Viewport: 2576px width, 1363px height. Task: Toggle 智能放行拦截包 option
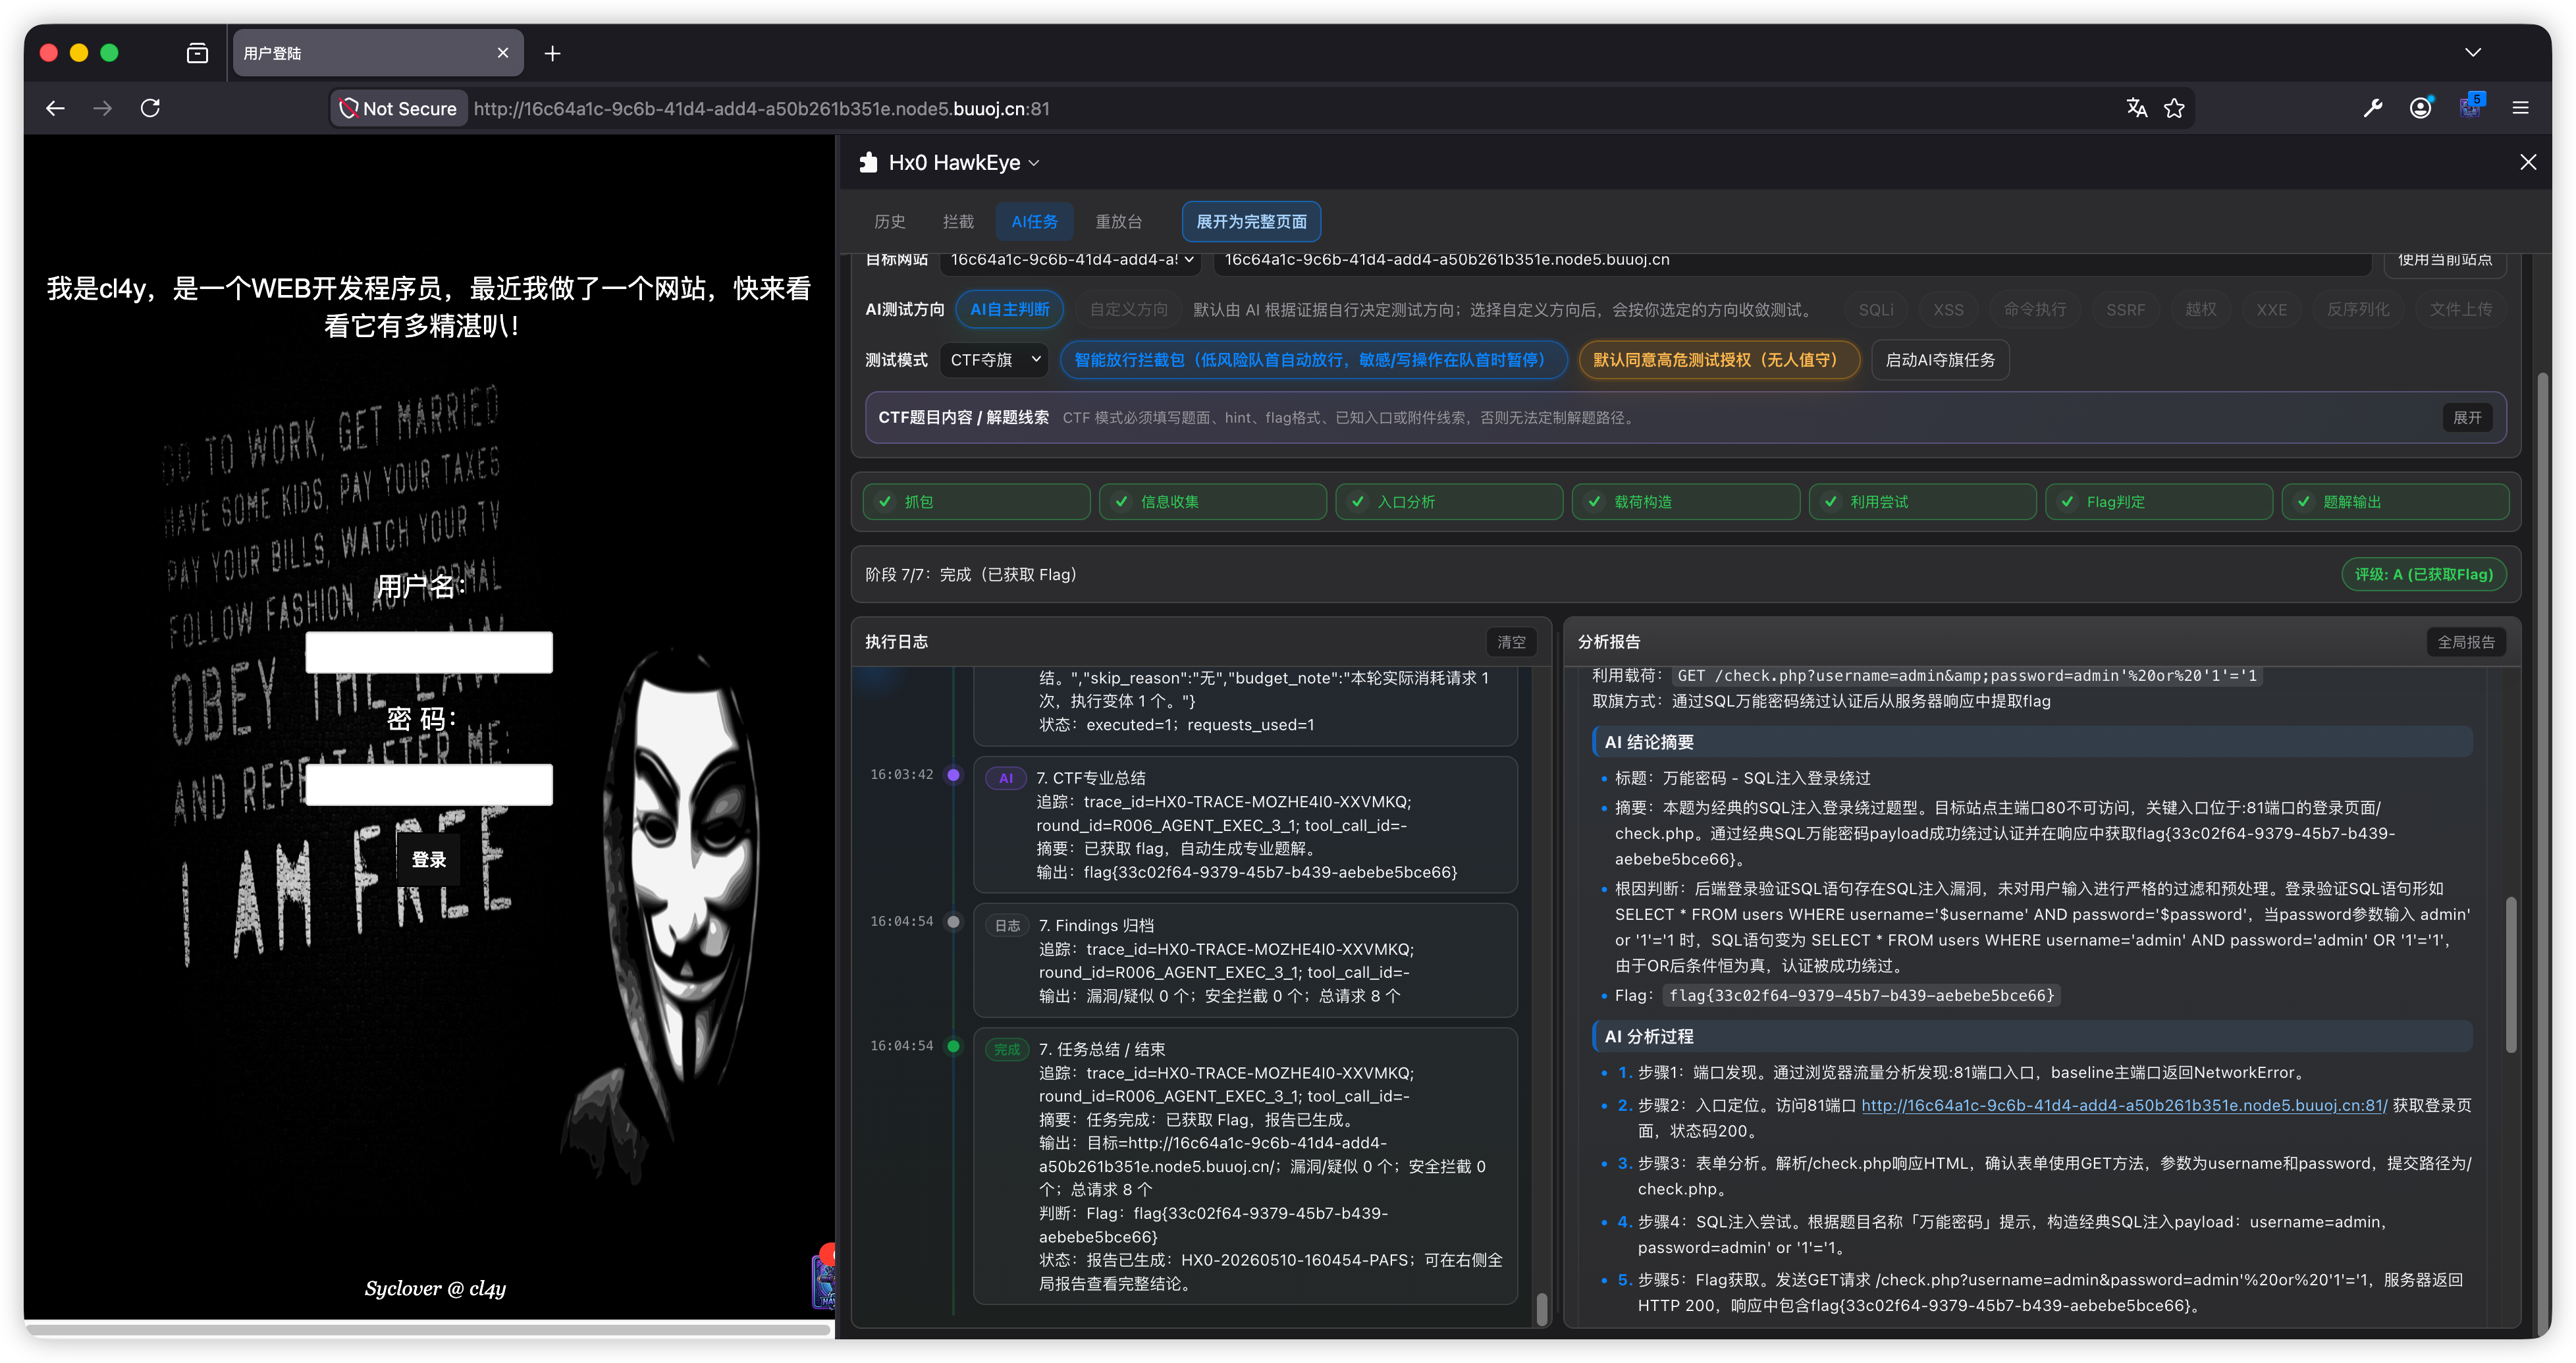1313,360
